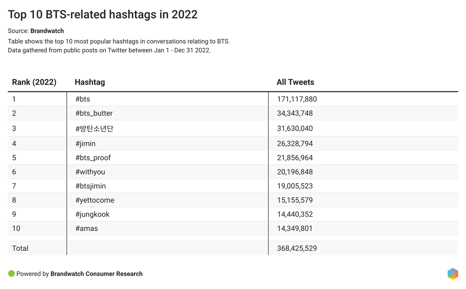
Task: Click the #bts_butter hashtag entry
Action: click(x=94, y=113)
